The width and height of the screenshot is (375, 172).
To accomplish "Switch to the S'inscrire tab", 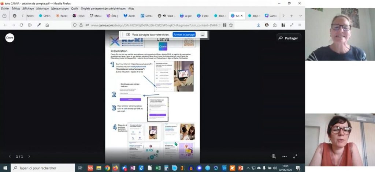I will (x=203, y=16).
